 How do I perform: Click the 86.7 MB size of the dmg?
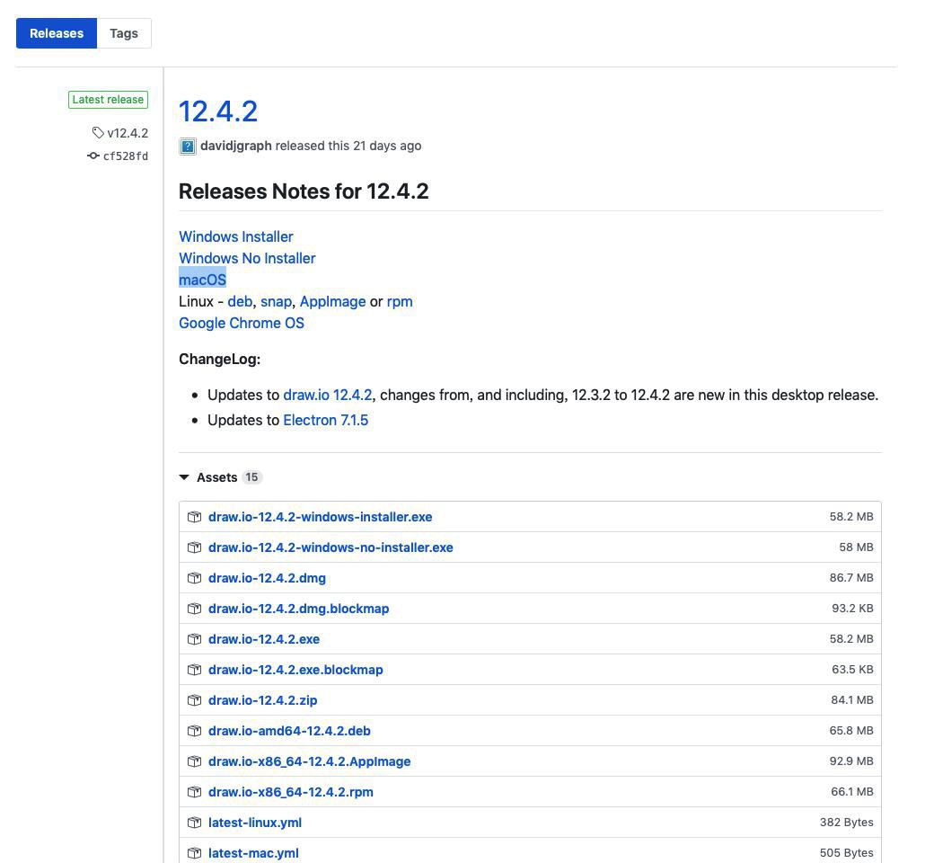tap(851, 578)
